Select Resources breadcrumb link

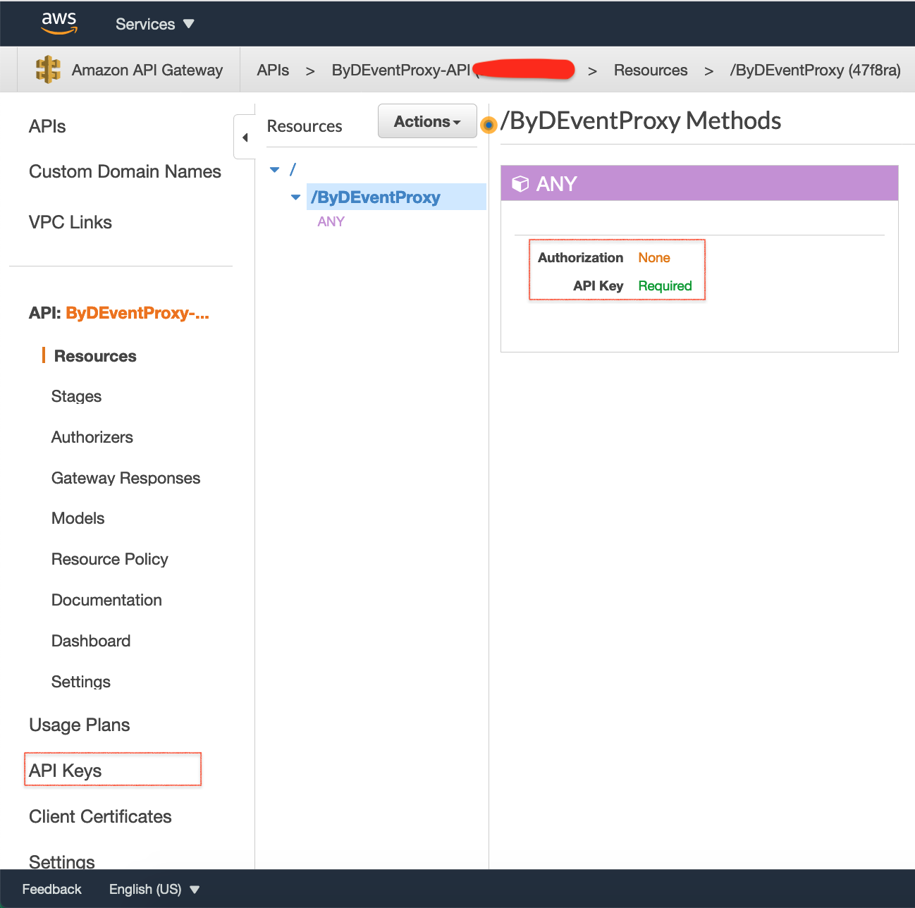[651, 70]
